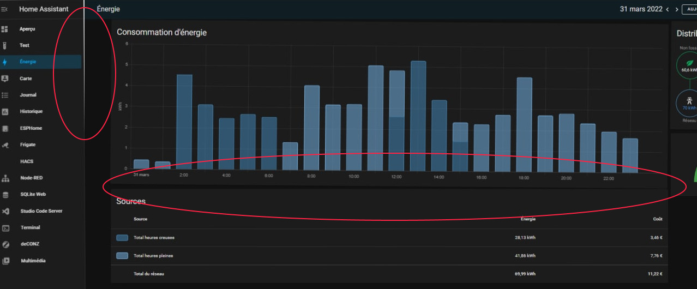Open the Carte map icon

click(x=5, y=79)
